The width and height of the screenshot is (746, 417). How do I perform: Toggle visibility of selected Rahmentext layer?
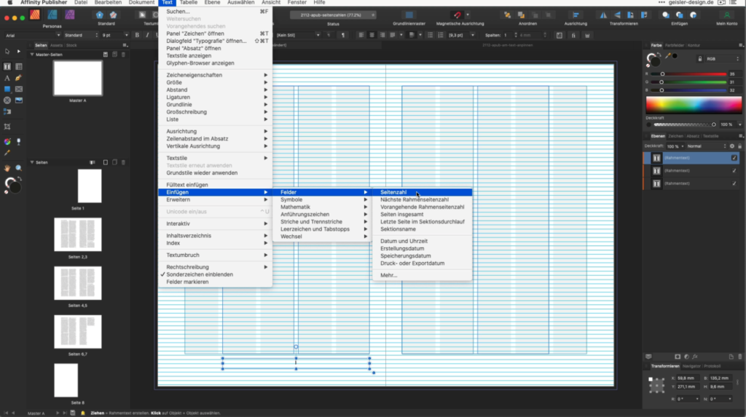click(734, 158)
